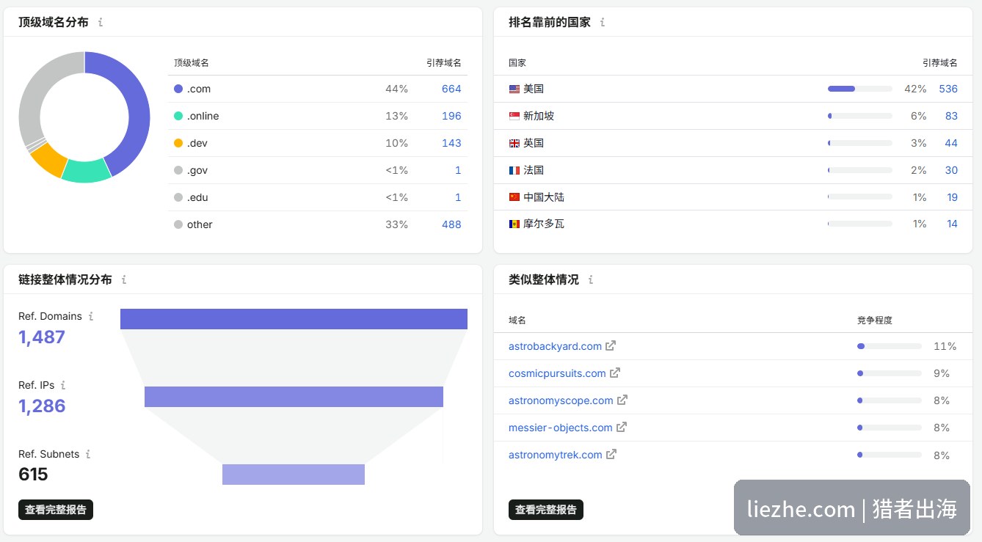Open astronomytrek.com domain link
This screenshot has height=542, width=982.
point(556,455)
